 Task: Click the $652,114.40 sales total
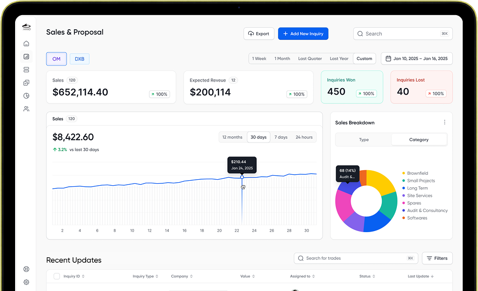coord(80,92)
